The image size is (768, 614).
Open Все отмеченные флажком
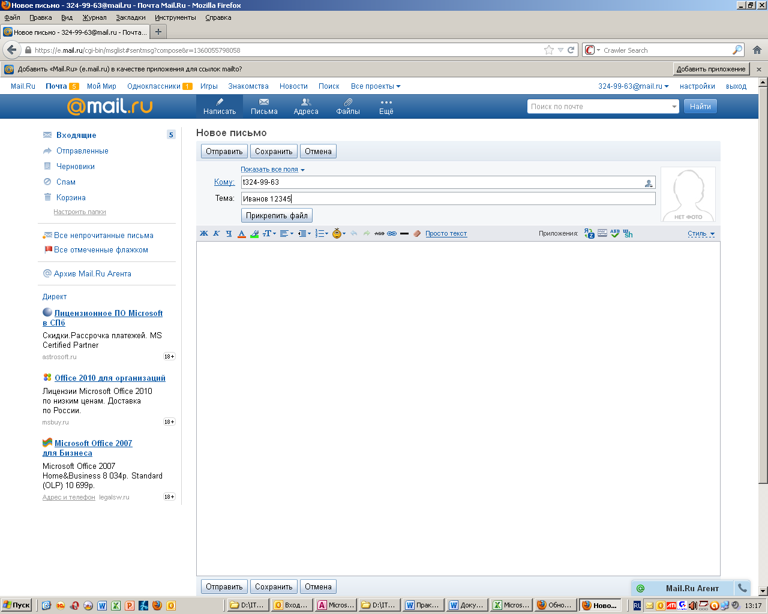101,249
